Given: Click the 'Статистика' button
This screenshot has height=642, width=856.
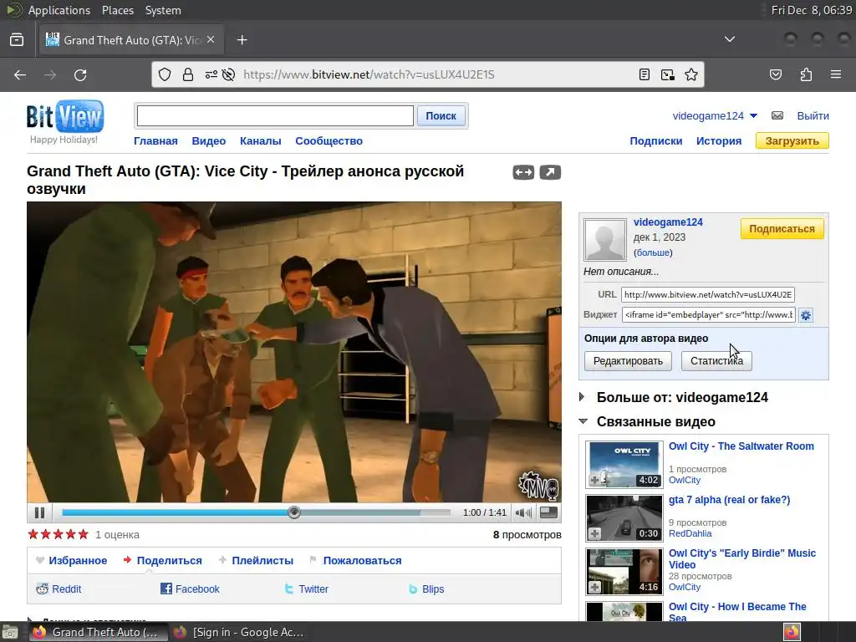Looking at the screenshot, I should pyautogui.click(x=716, y=361).
